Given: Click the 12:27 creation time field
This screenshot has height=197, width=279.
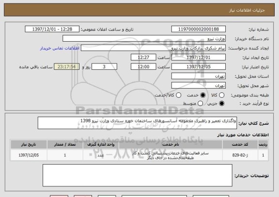Looking at the screenshot, I should [x=143, y=58].
